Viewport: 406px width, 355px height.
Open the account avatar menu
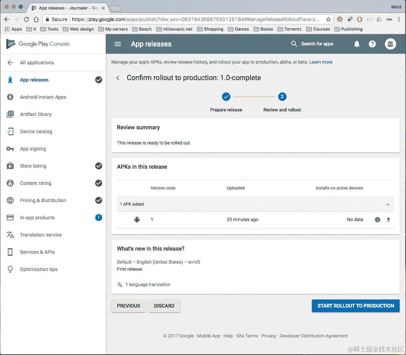390,44
